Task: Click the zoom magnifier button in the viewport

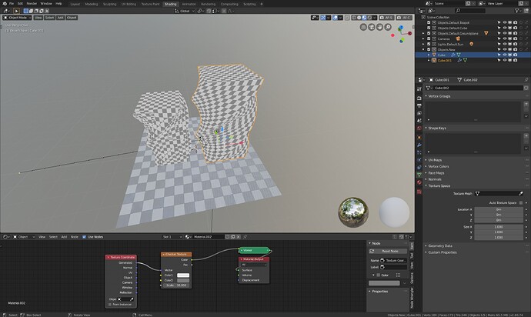Action: 388,27
